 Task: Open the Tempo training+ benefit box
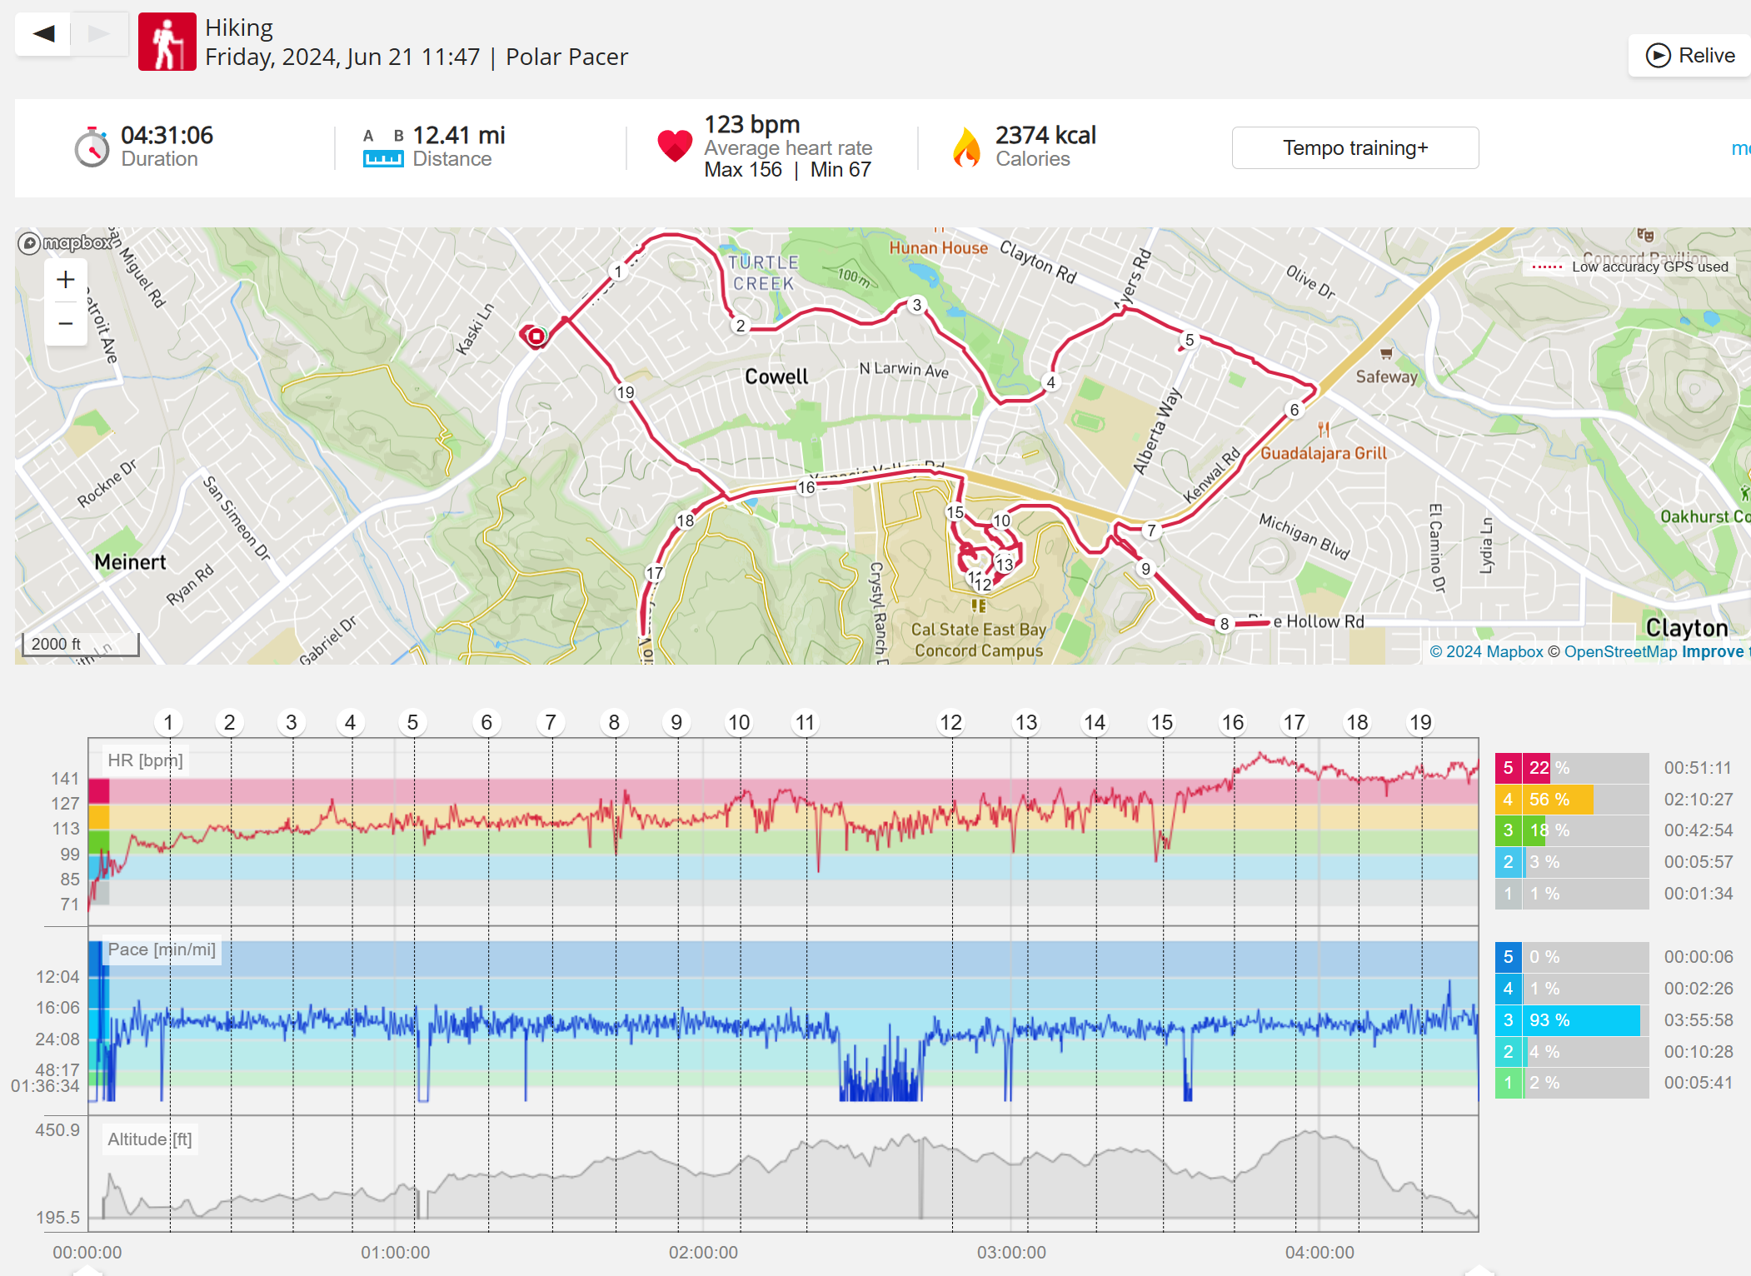(1354, 148)
